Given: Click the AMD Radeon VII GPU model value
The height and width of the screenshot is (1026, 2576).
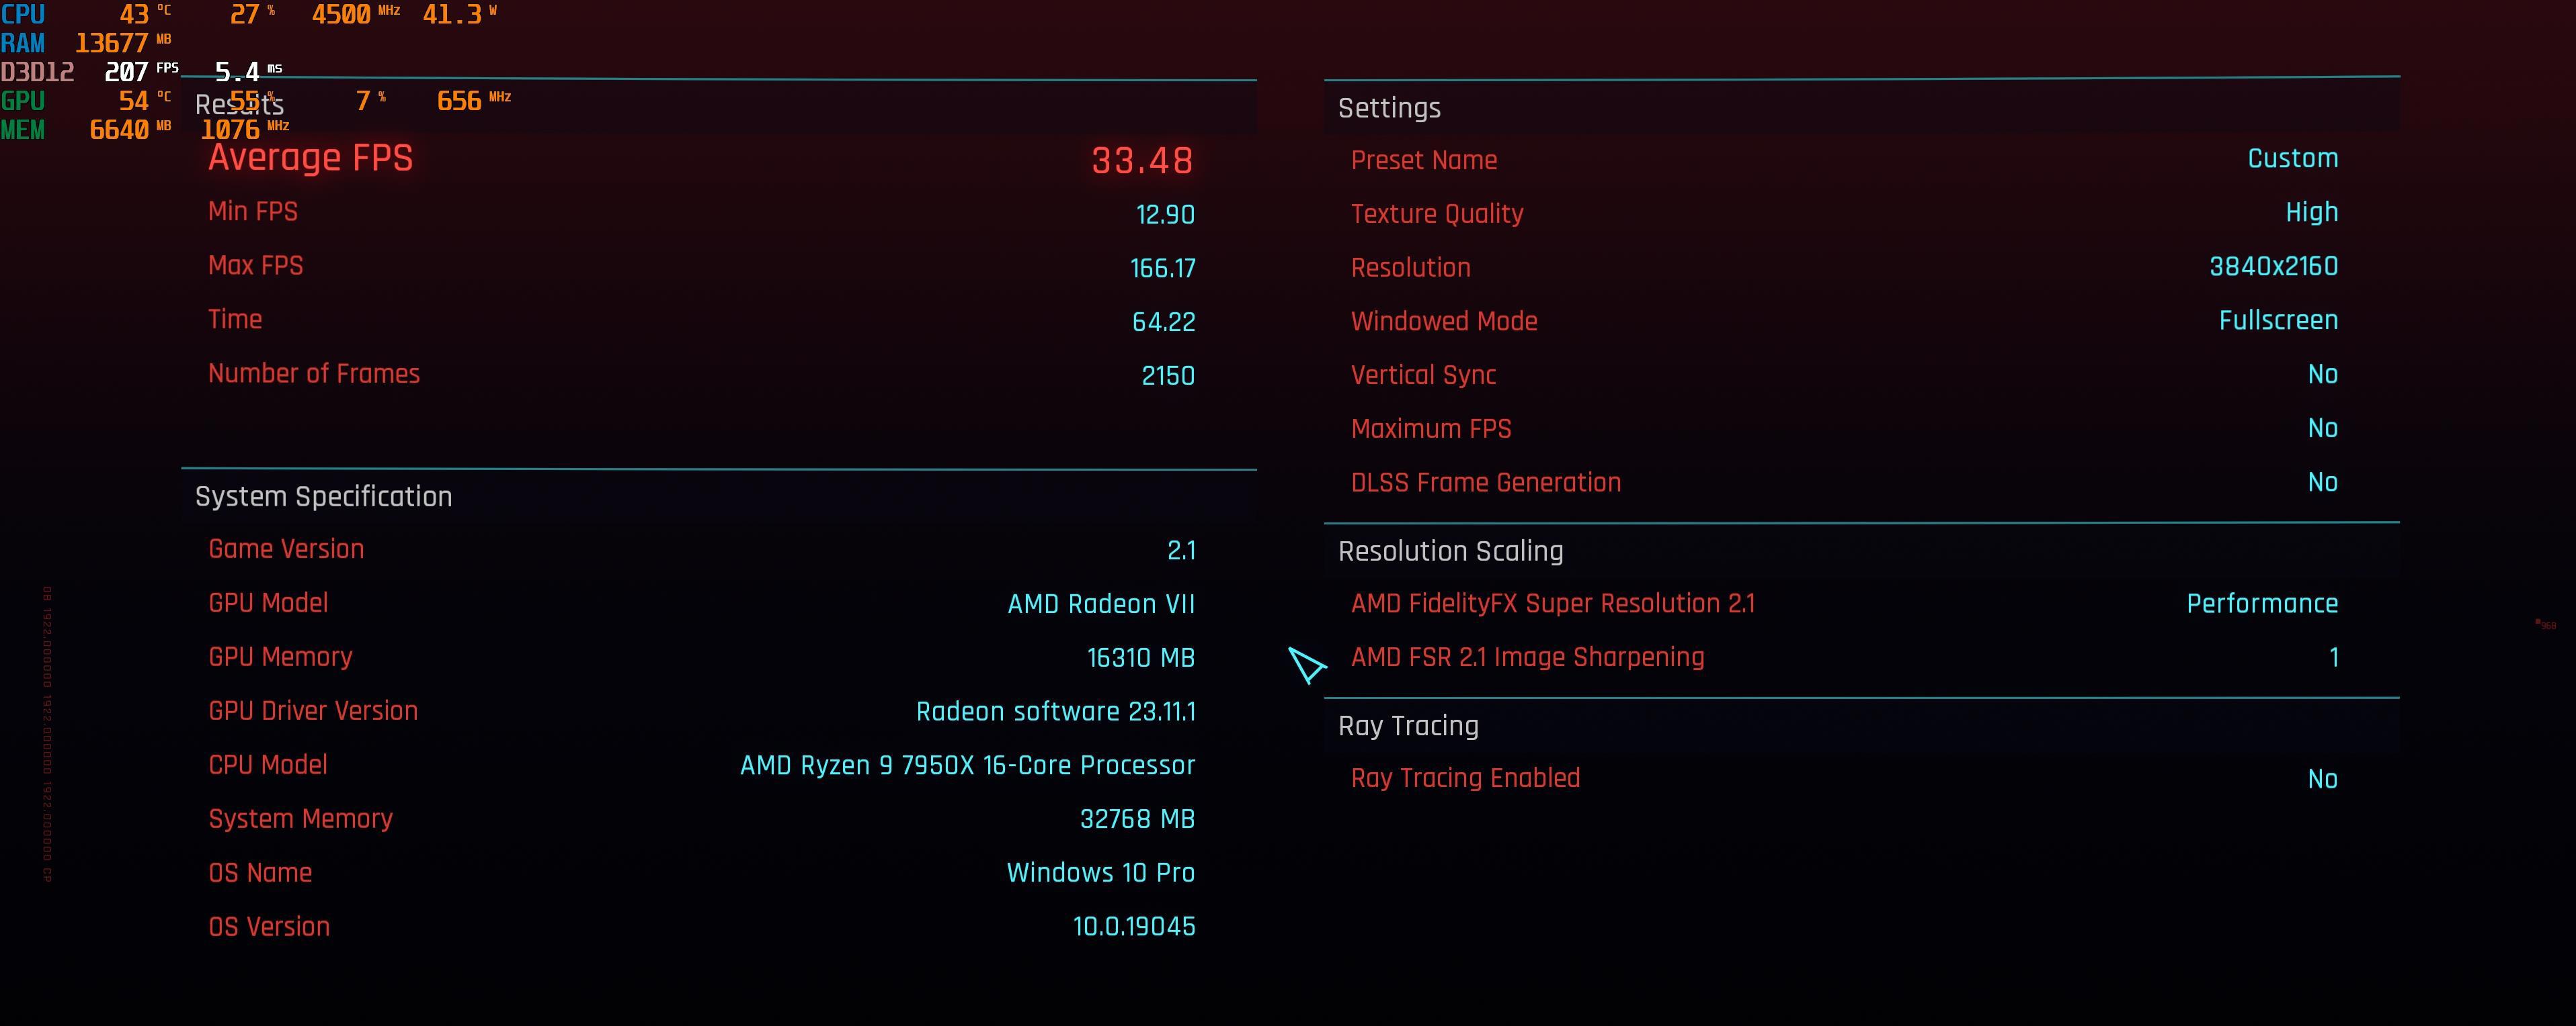Looking at the screenshot, I should click(1101, 604).
